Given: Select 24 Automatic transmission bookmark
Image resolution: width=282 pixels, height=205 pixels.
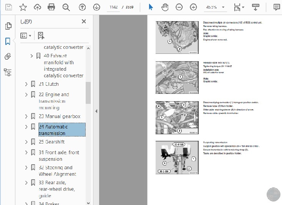Looking at the screenshot, I should [62, 130].
